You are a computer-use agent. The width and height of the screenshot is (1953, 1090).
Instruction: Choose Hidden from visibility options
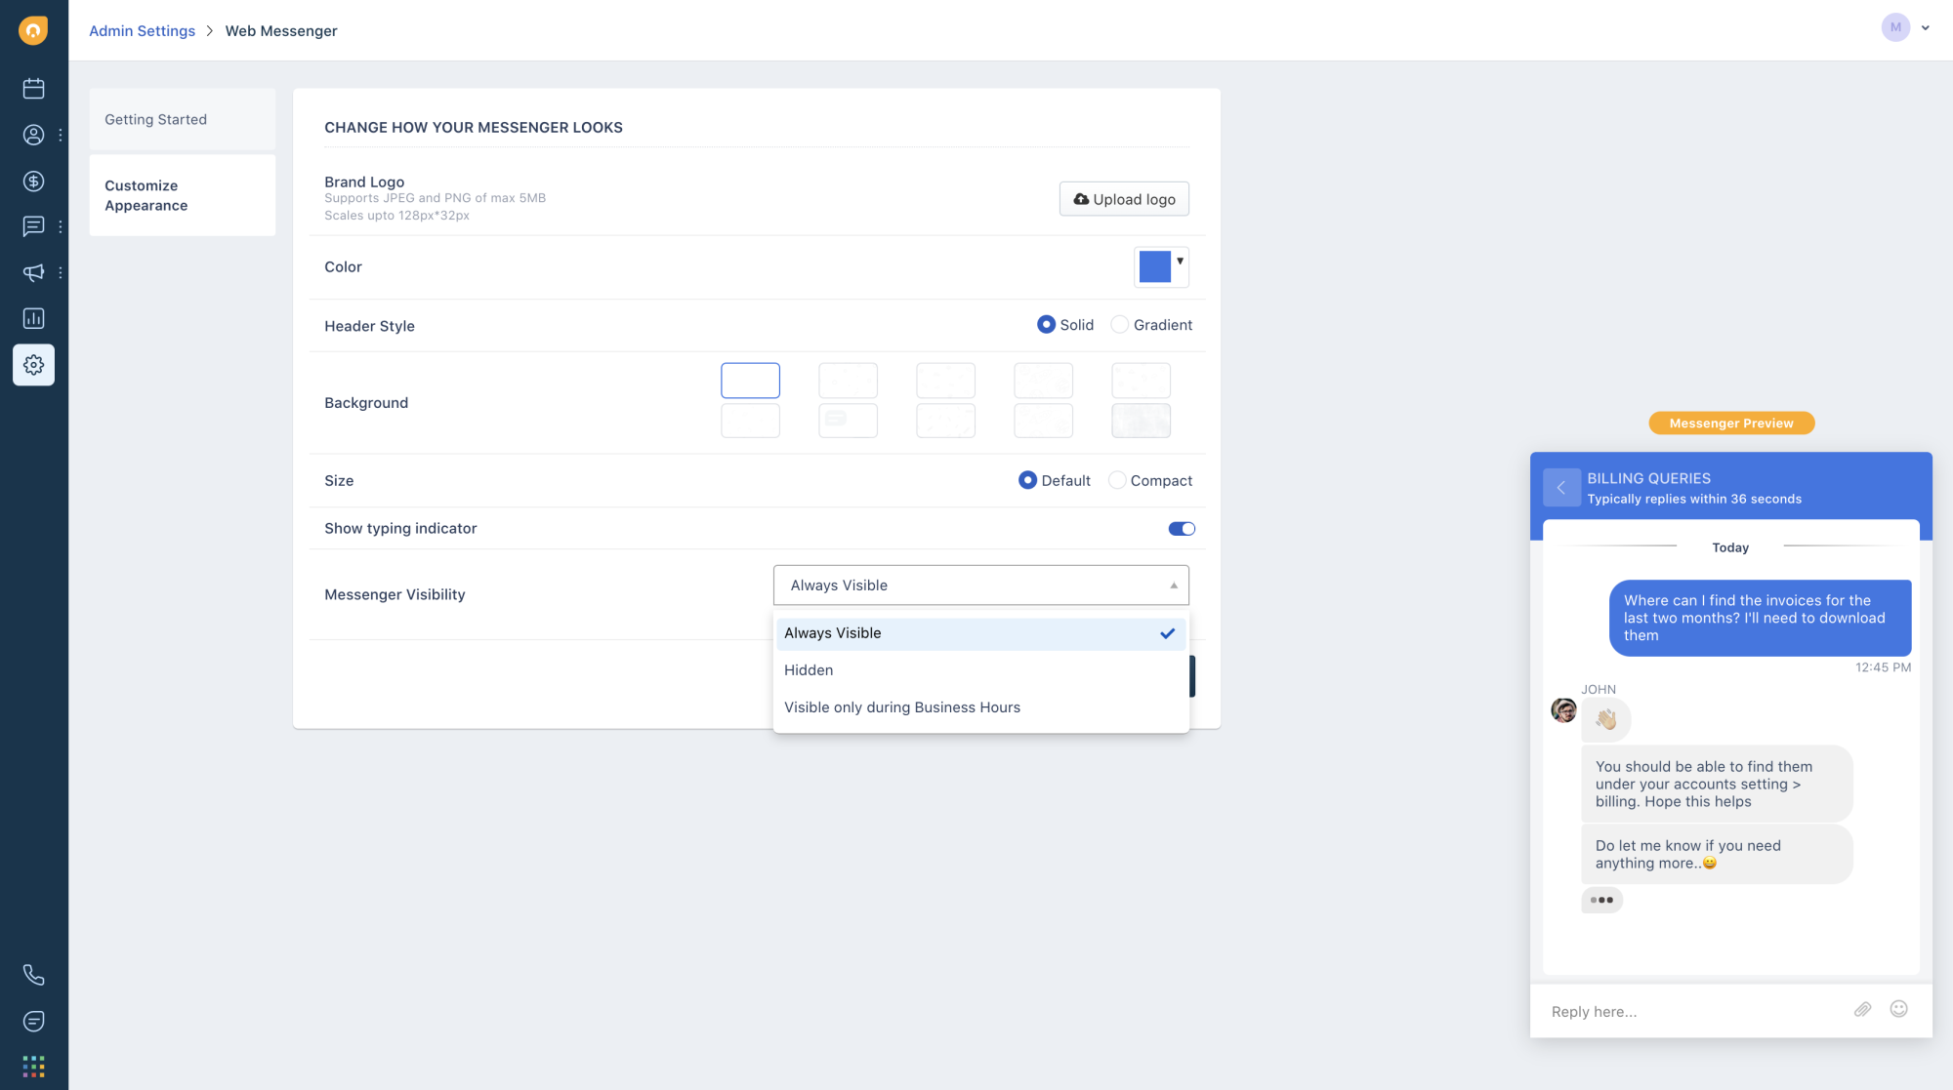tap(809, 670)
